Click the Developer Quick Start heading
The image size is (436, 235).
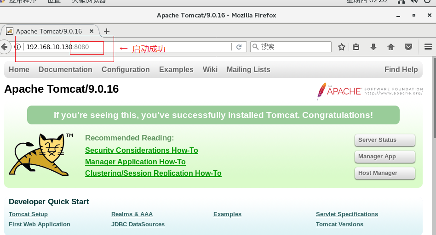(49, 201)
